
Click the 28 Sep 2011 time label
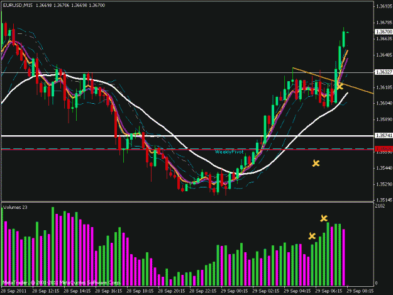point(14,291)
